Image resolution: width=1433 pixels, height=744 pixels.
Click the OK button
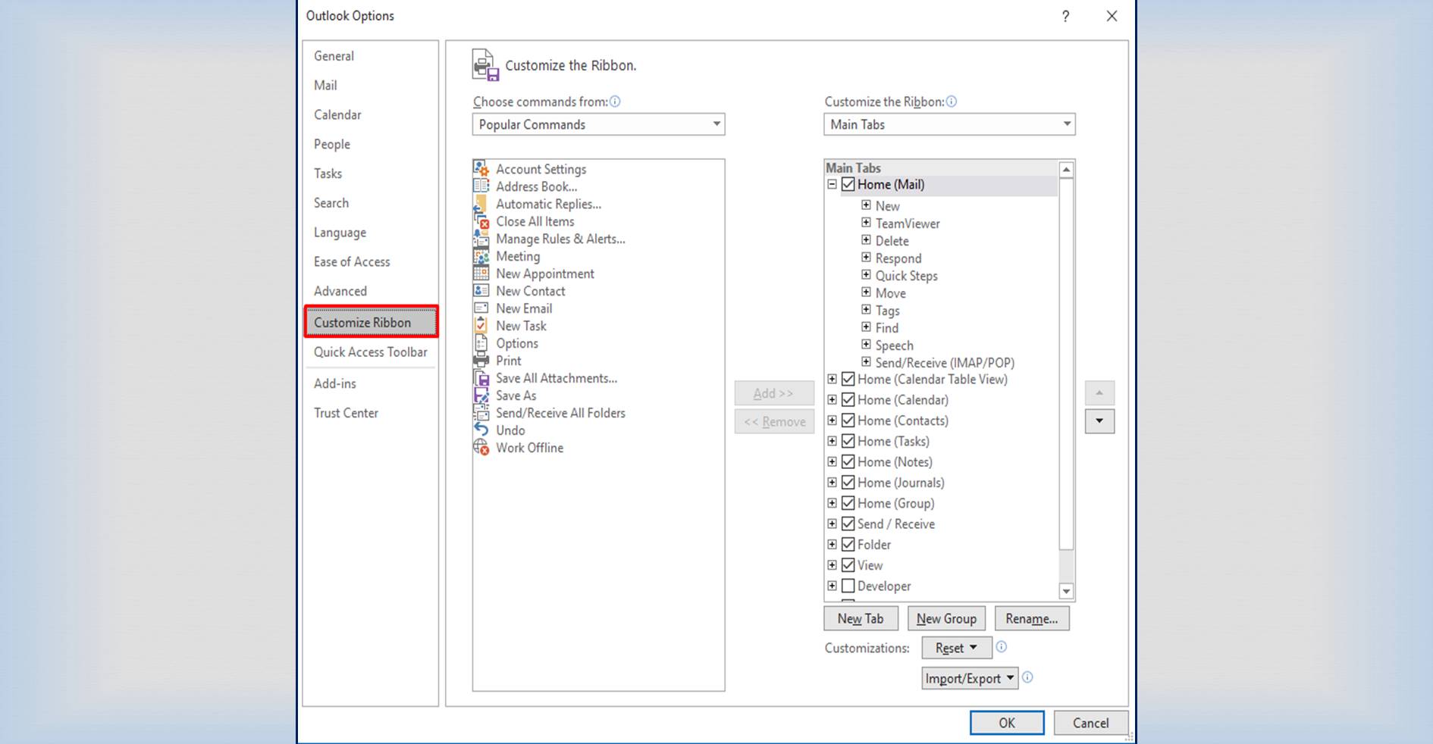(1006, 722)
